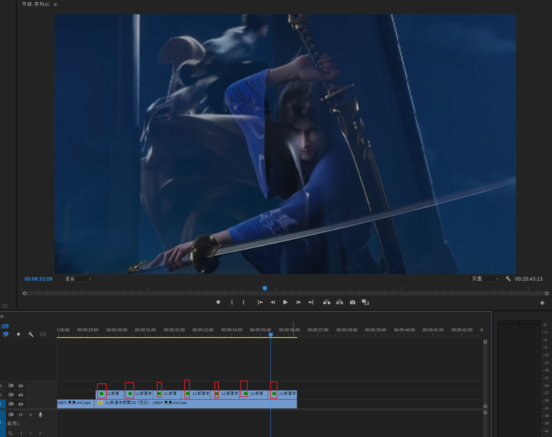
Task: Step forward one frame
Action: coord(298,302)
